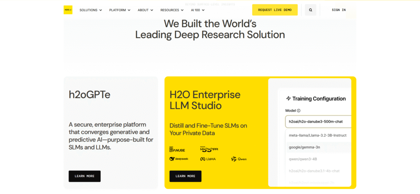
Task: Select the DeepSeek logo
Action: (179, 159)
